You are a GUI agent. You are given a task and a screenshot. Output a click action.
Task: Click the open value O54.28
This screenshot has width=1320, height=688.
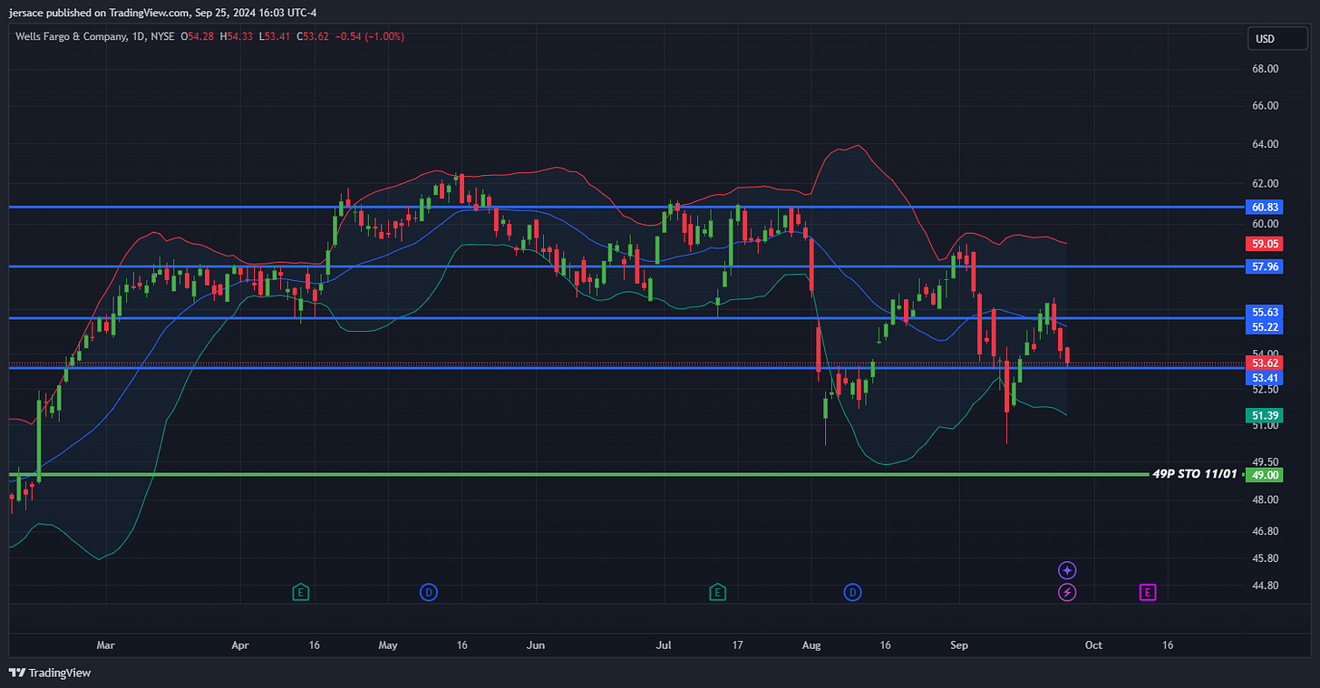click(197, 36)
